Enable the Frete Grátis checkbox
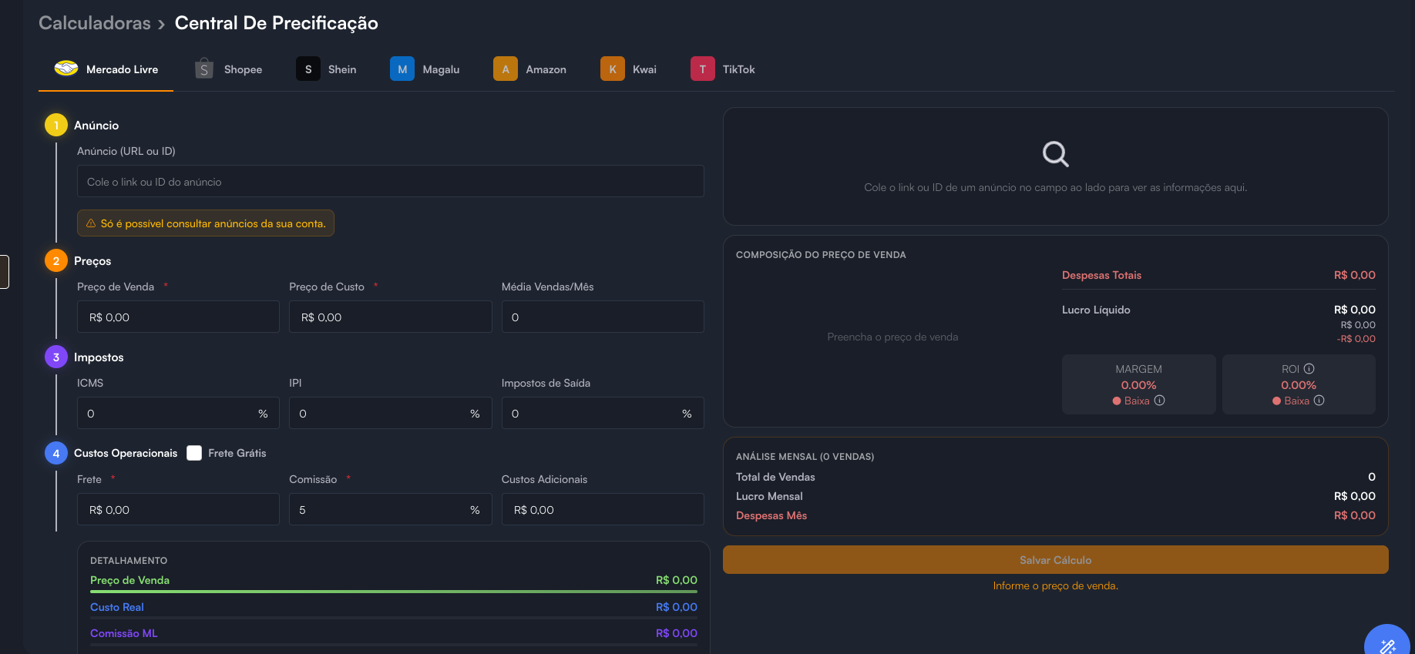 (x=194, y=453)
